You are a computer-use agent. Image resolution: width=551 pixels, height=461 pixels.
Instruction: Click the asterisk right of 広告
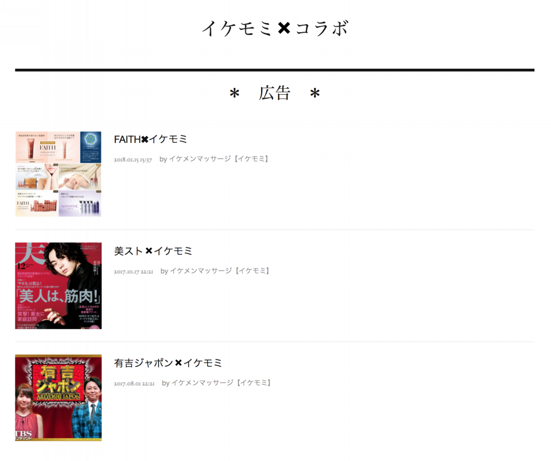315,93
